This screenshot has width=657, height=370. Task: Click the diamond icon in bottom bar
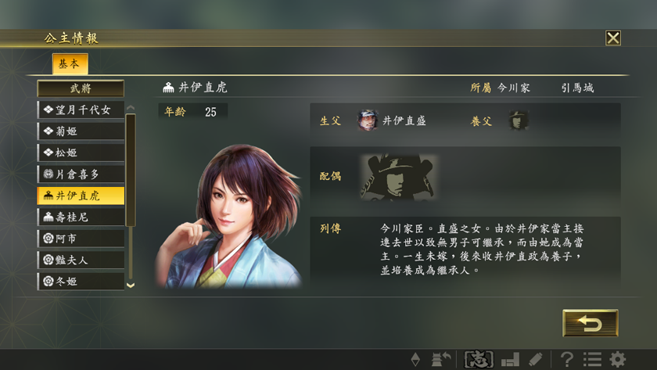click(415, 360)
